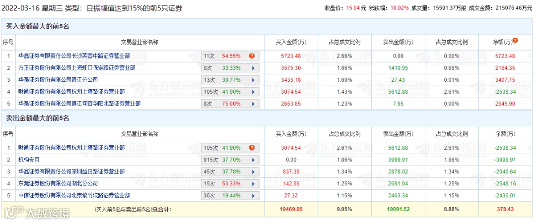
Task: Open 华泰证券镇江句容华阳北路证券营业部 link
Action: [79, 103]
